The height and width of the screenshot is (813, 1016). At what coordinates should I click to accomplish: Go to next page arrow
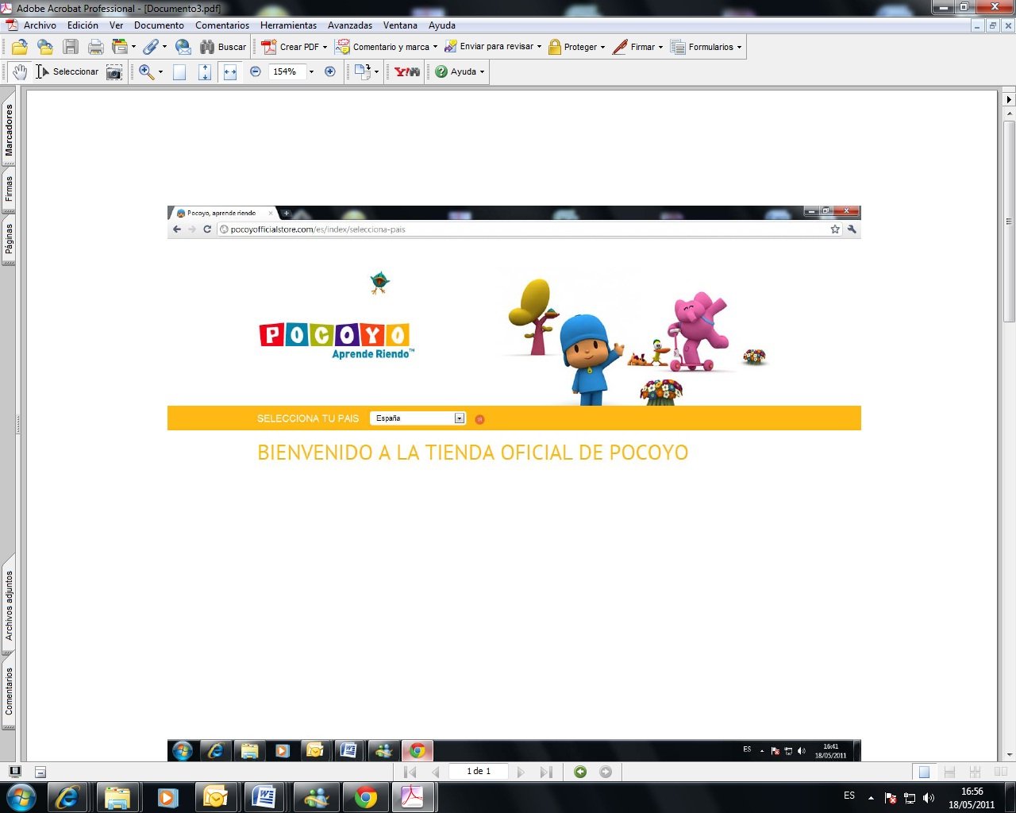point(521,772)
